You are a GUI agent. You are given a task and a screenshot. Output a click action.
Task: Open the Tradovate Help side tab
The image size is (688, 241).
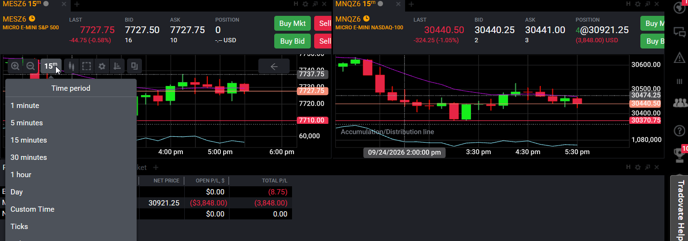tap(680, 209)
